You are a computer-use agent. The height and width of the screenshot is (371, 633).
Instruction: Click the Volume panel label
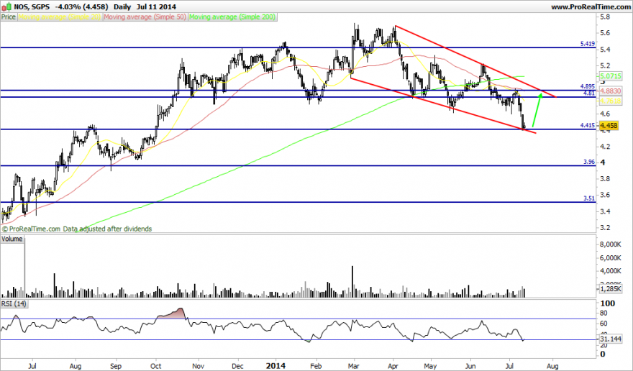point(12,239)
